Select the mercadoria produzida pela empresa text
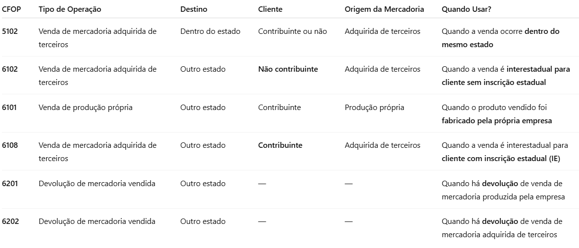Screen dimensions: 579x248 coord(503,197)
